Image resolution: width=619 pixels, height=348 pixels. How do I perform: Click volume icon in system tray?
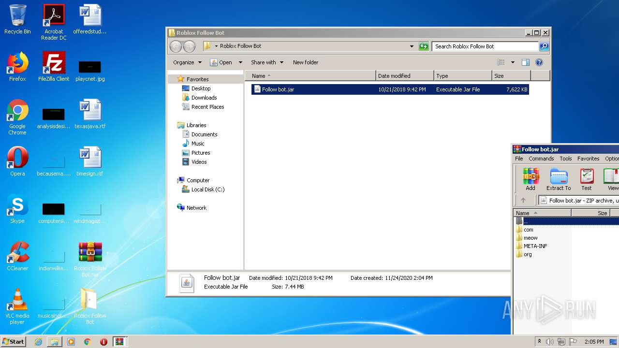pyautogui.click(x=550, y=342)
